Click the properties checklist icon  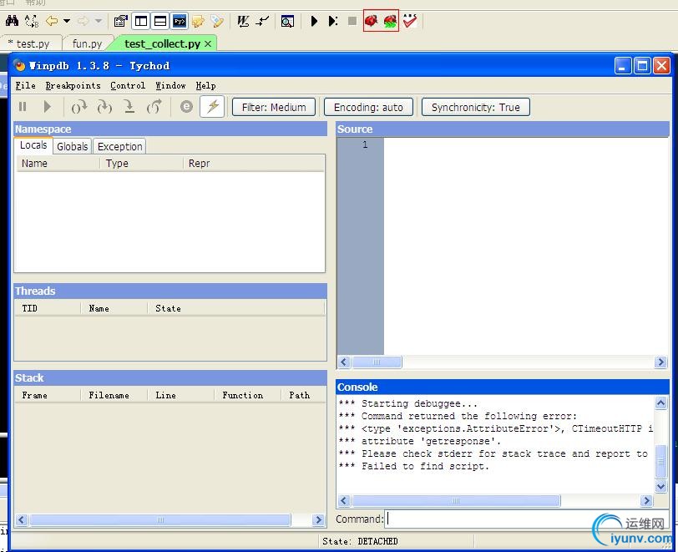pyautogui.click(x=120, y=21)
